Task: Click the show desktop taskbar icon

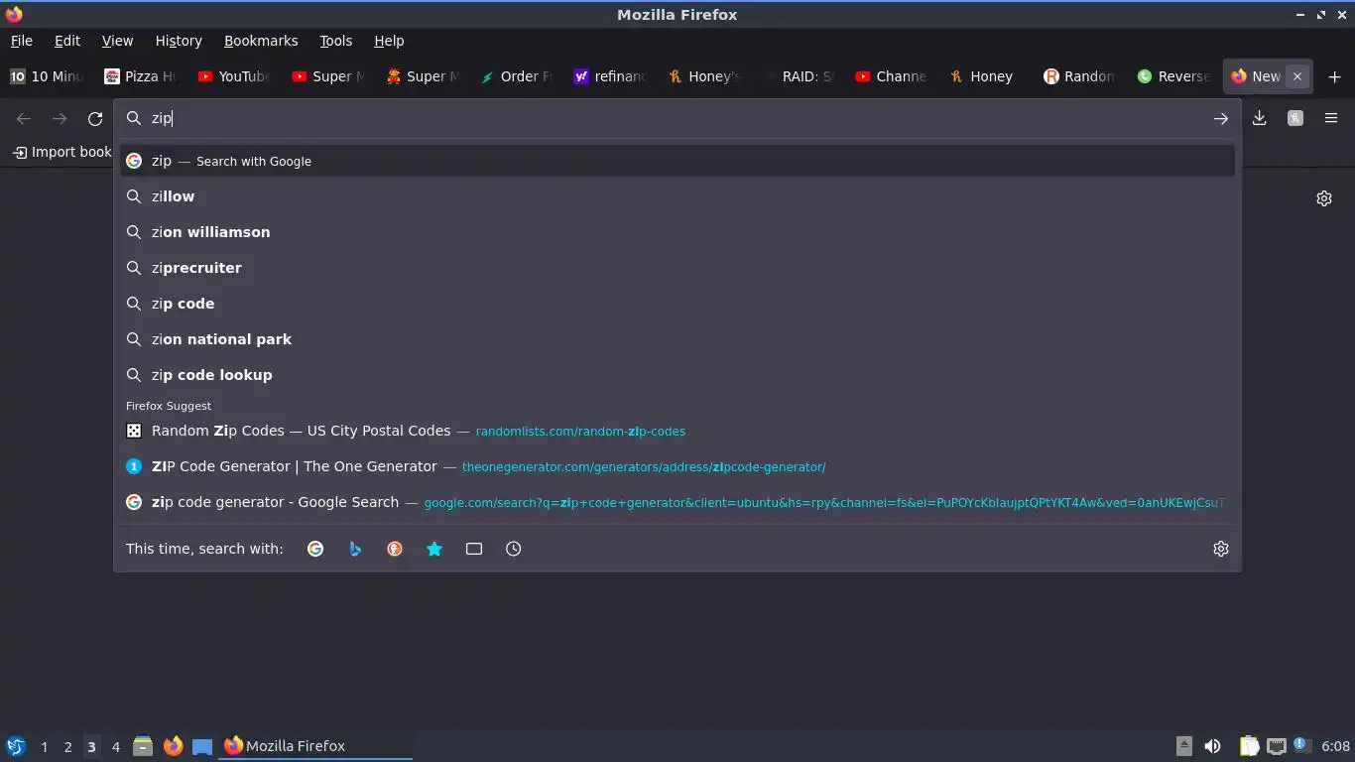Action: click(202, 746)
